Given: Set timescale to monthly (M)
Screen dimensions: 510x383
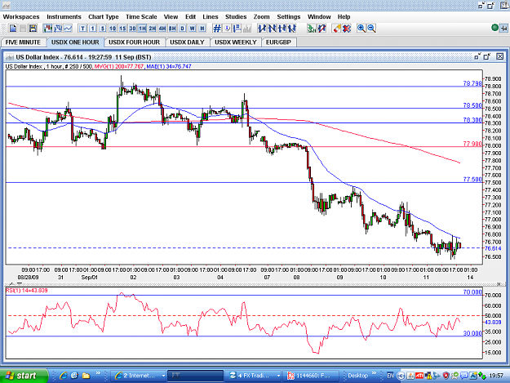Looking at the screenshot, I should pyautogui.click(x=202, y=29).
